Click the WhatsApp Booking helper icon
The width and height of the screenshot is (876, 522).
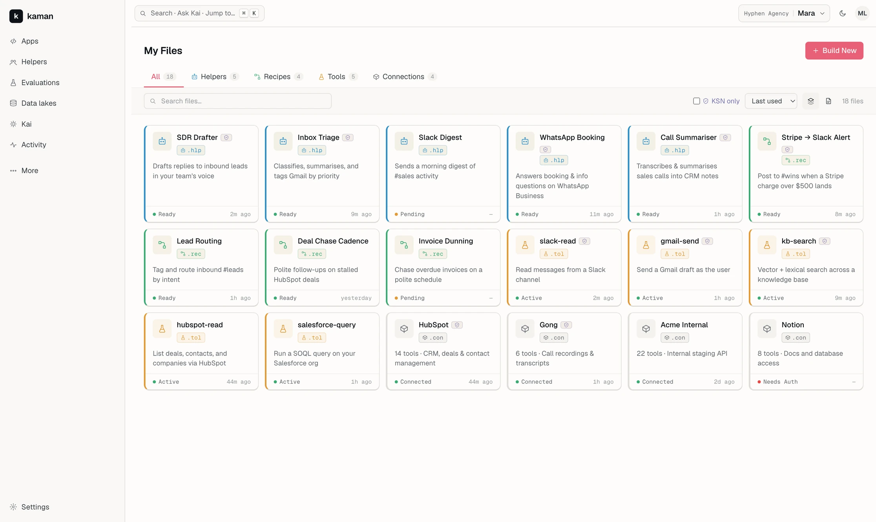click(x=525, y=141)
